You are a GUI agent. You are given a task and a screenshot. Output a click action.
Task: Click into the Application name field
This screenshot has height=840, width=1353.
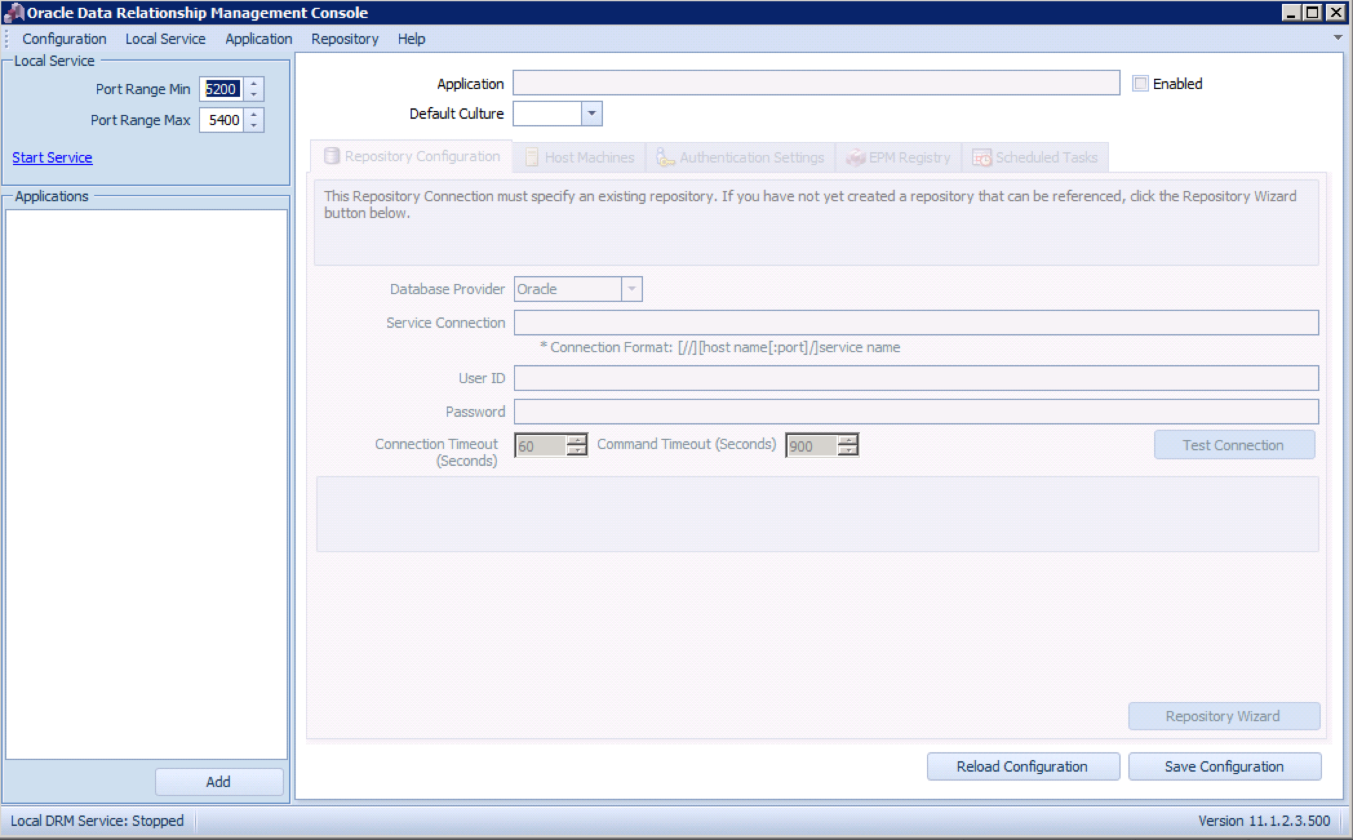pos(815,83)
